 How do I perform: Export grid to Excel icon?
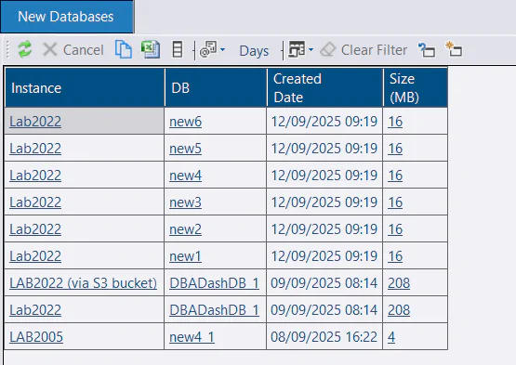(151, 50)
